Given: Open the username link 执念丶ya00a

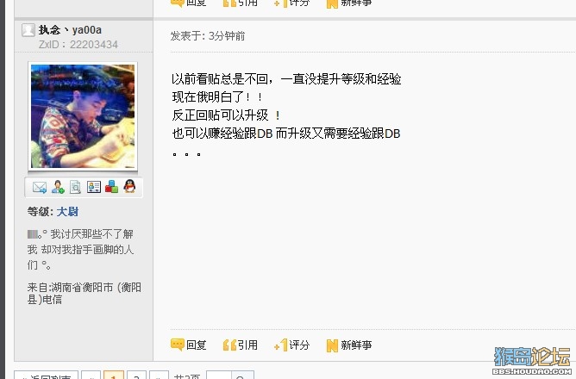Looking at the screenshot, I should (70, 30).
